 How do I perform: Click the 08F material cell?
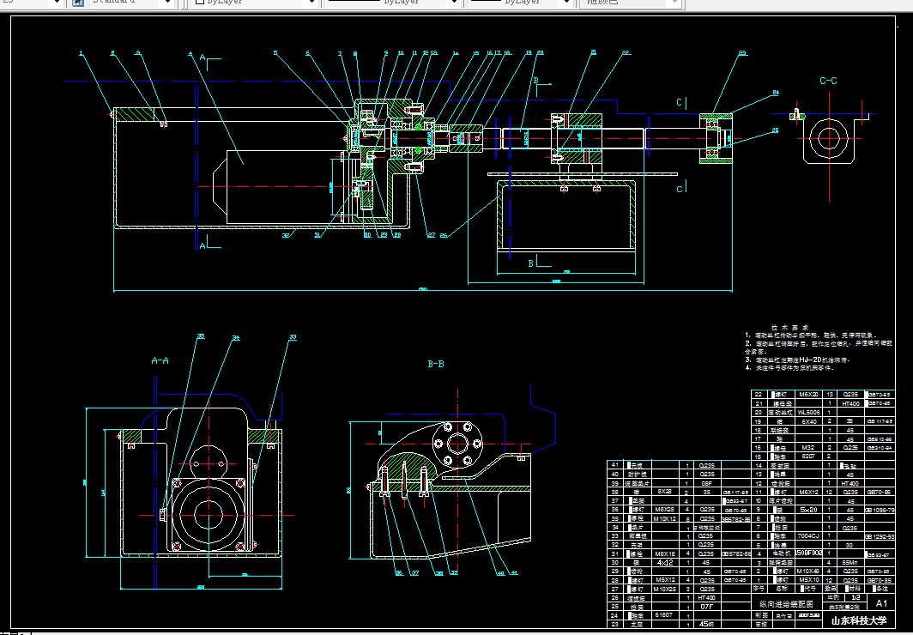[x=706, y=483]
